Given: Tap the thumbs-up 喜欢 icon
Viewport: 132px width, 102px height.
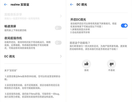Looking at the screenshot, I should point(86,64).
